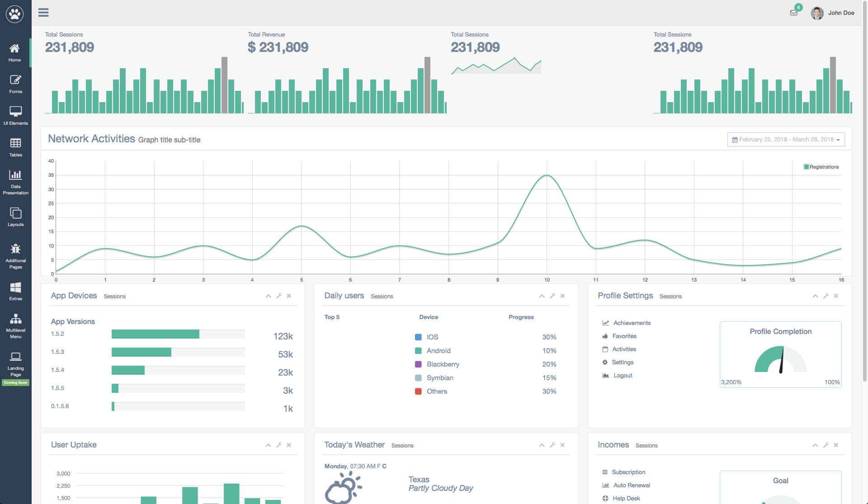868x504 pixels.
Task: Click version 1.5.3 progress bar
Action: click(x=178, y=352)
